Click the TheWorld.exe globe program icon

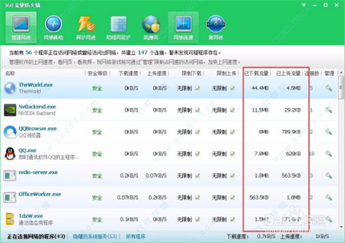click(10, 88)
